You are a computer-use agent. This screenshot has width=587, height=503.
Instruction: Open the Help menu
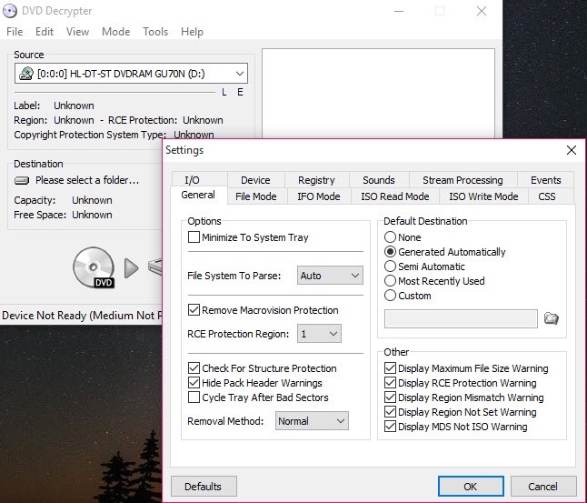(192, 32)
